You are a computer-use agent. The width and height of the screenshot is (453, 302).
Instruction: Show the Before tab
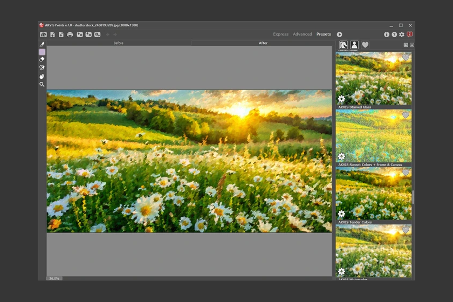point(119,43)
